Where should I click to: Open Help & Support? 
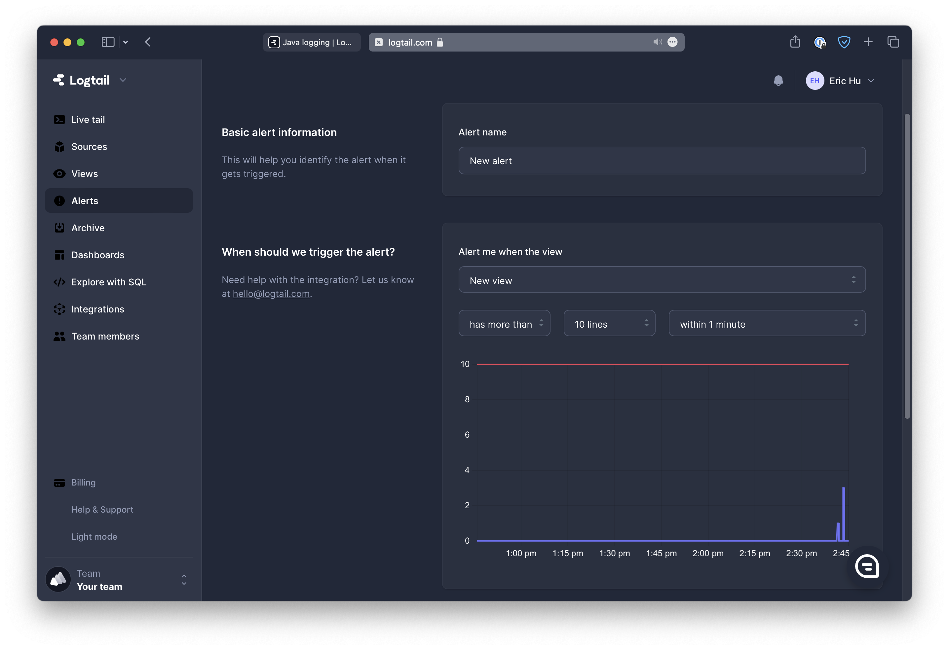click(102, 510)
